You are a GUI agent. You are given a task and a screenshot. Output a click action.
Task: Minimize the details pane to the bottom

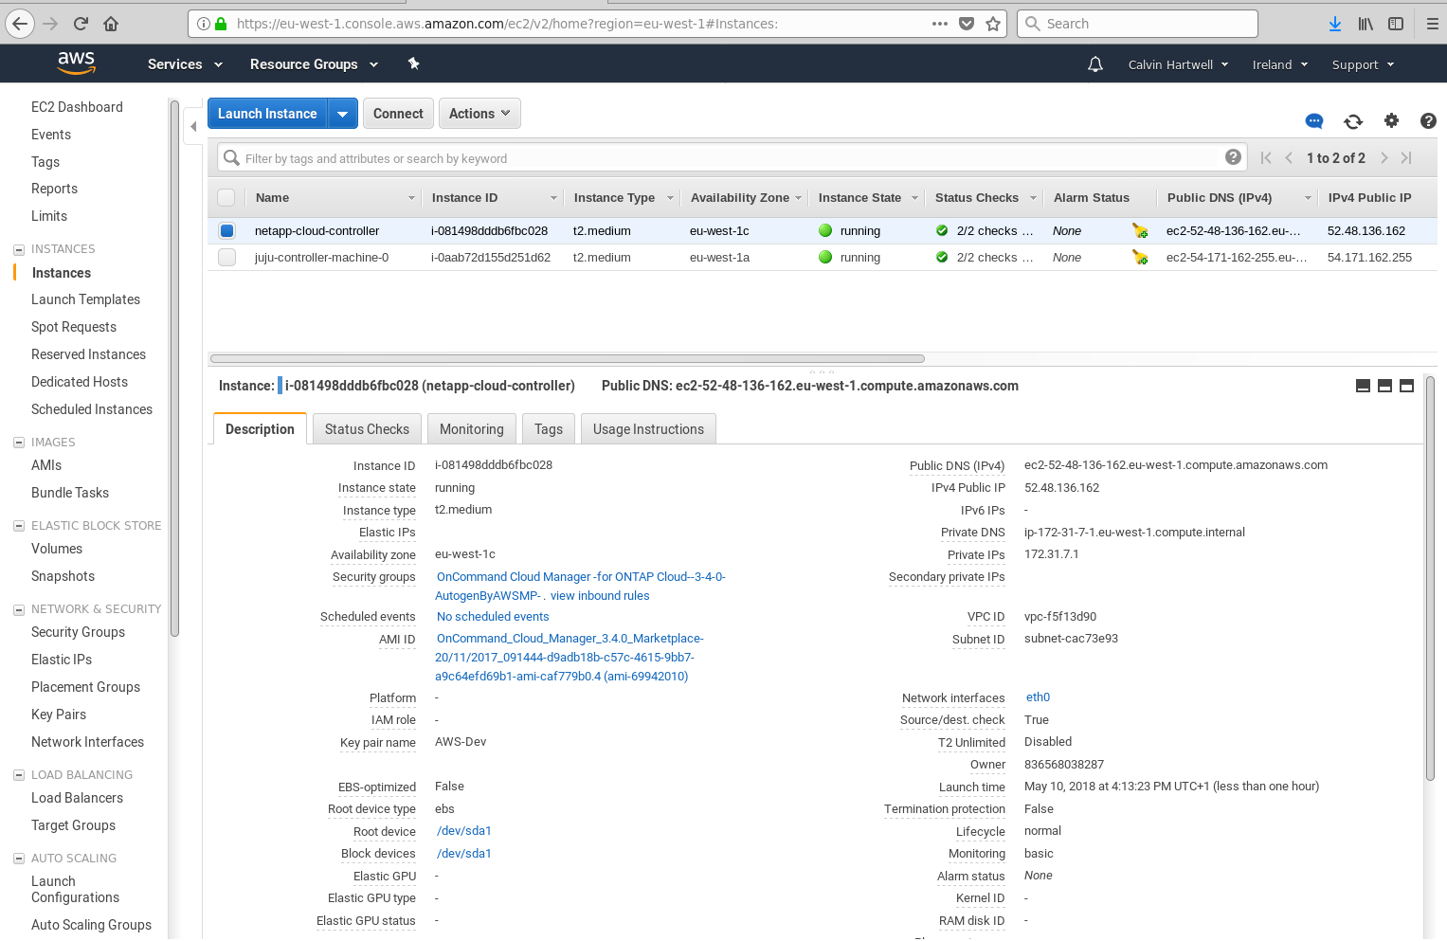pos(1363,386)
